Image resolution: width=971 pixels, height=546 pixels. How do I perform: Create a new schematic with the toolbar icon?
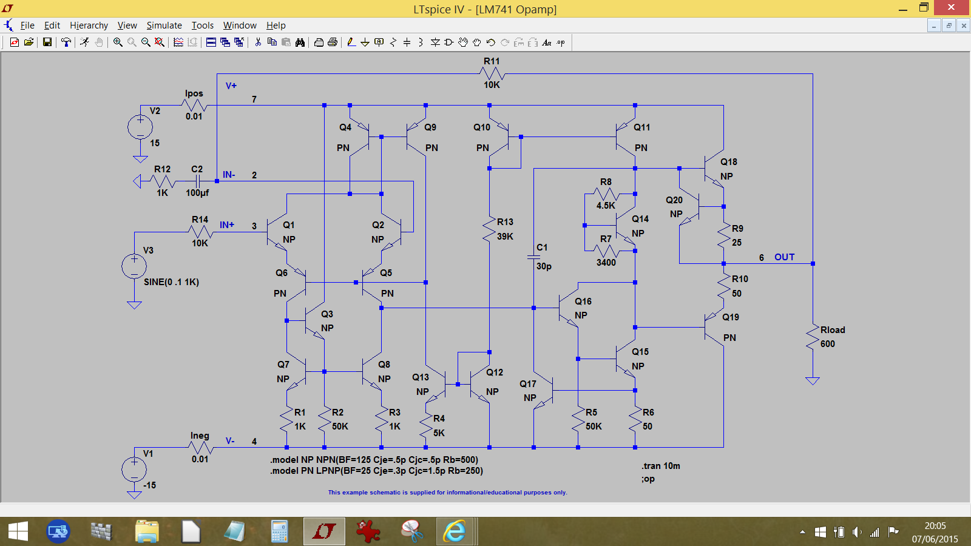pos(15,42)
